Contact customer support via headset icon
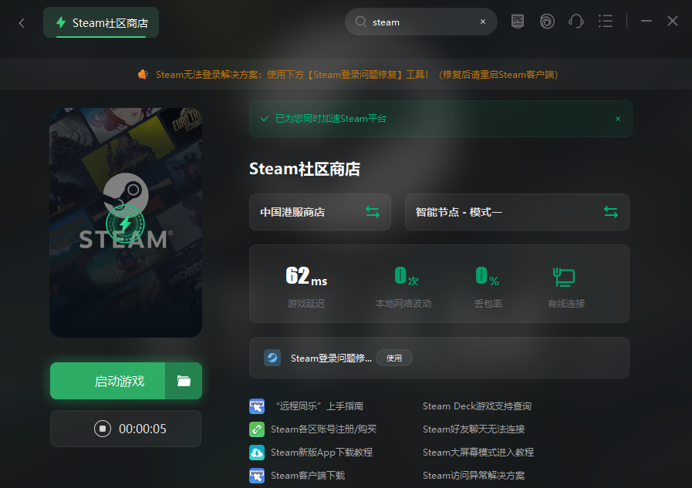Screen dimensions: 692x488 coord(576,21)
